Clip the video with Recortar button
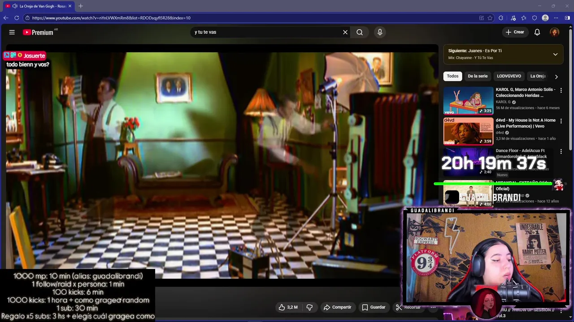 click(408, 307)
